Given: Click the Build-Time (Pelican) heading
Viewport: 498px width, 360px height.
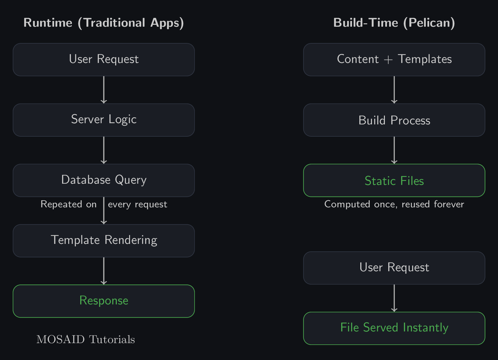Looking at the screenshot, I should [x=394, y=23].
